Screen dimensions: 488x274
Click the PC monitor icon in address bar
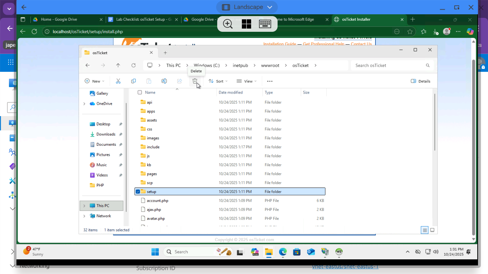click(x=150, y=65)
